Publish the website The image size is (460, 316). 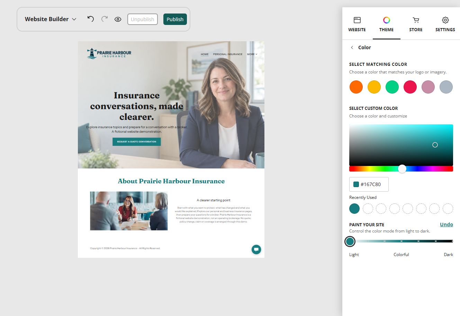click(175, 19)
